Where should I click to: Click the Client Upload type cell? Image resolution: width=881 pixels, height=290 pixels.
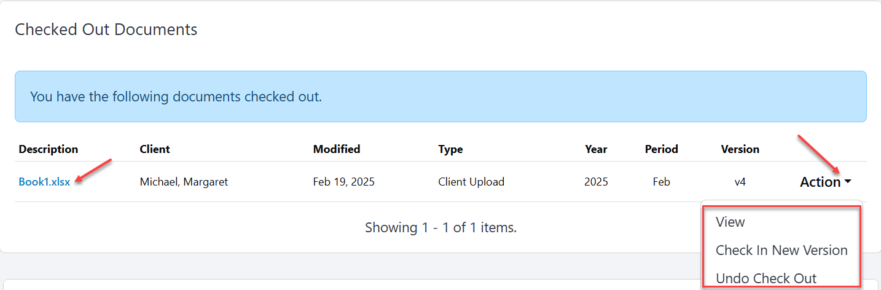[471, 182]
